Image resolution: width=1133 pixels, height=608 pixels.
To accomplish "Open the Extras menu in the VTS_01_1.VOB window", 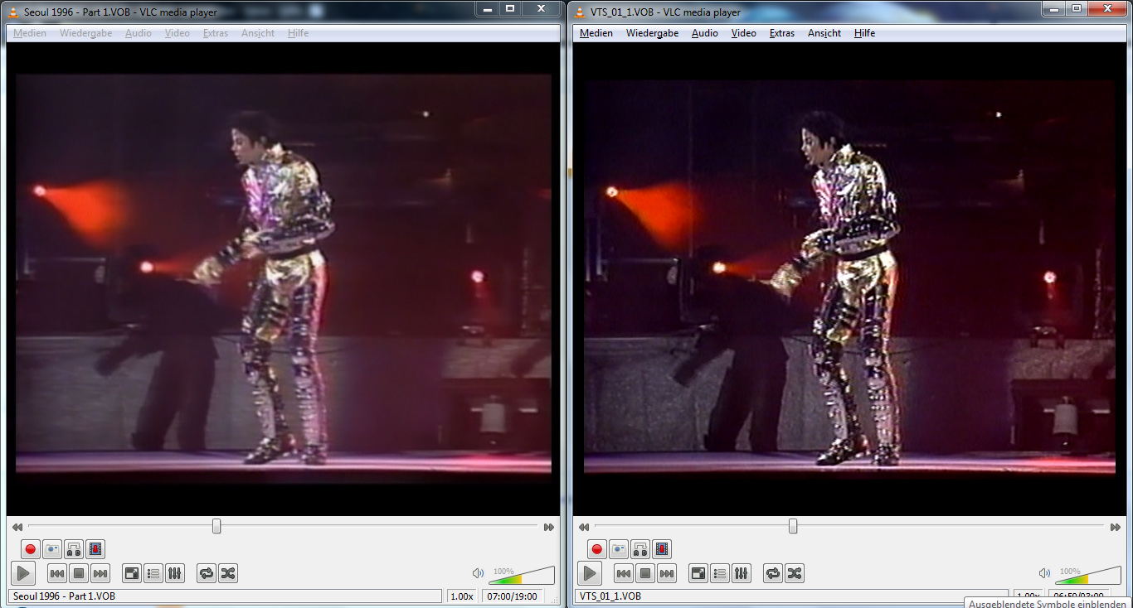I will [x=781, y=33].
